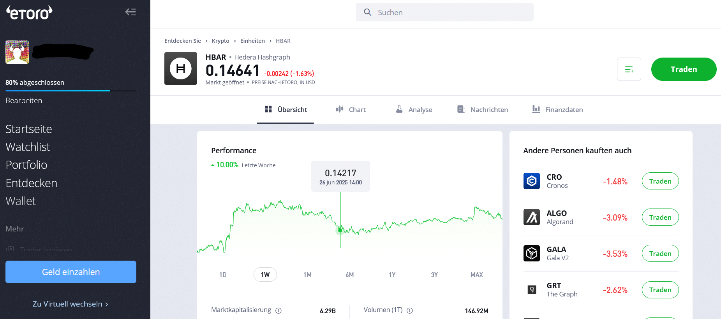Viewport: 721px width, 319px height.
Task: Click the CRO change -1.48%
Action: [615, 181]
